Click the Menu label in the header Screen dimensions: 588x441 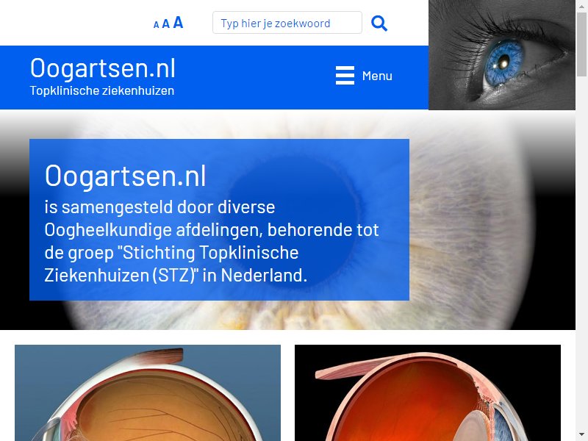point(377,76)
